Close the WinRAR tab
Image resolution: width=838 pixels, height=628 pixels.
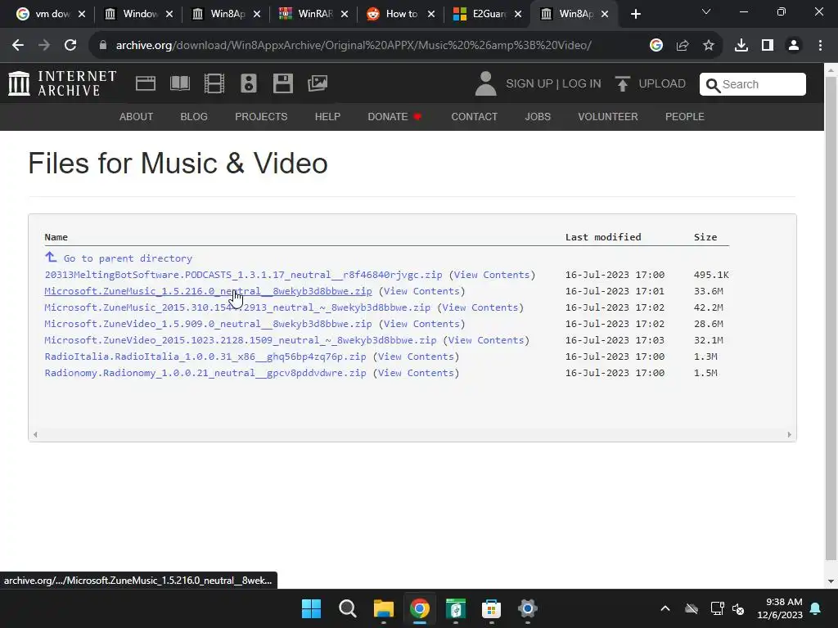coord(345,14)
